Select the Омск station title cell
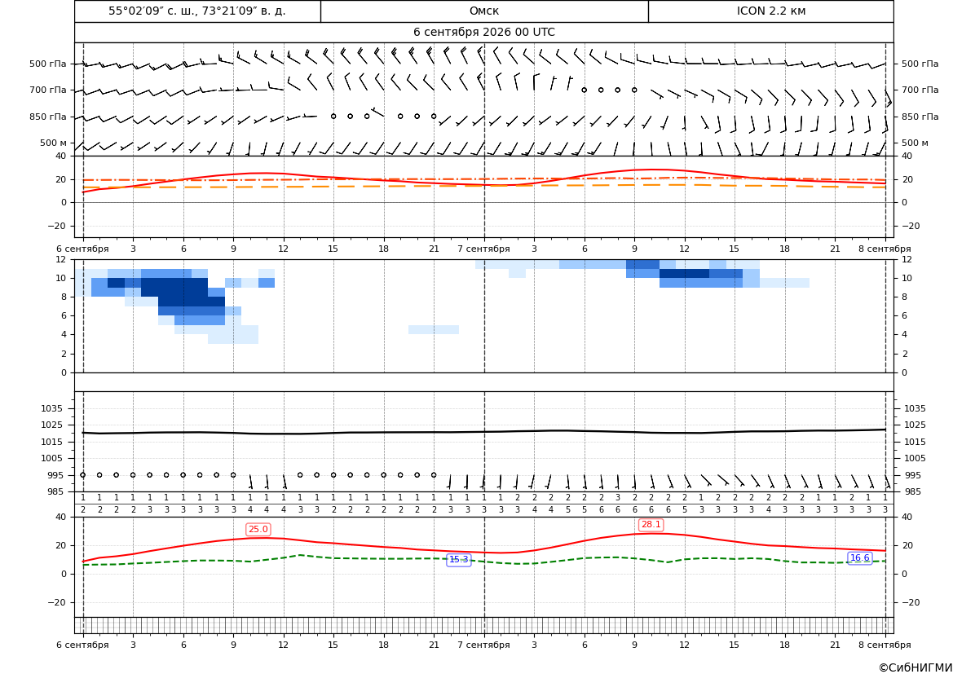 pos(484,11)
